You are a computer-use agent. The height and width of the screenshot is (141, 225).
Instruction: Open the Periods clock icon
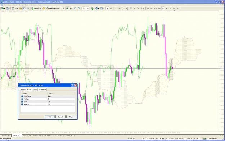[x=97, y=9]
